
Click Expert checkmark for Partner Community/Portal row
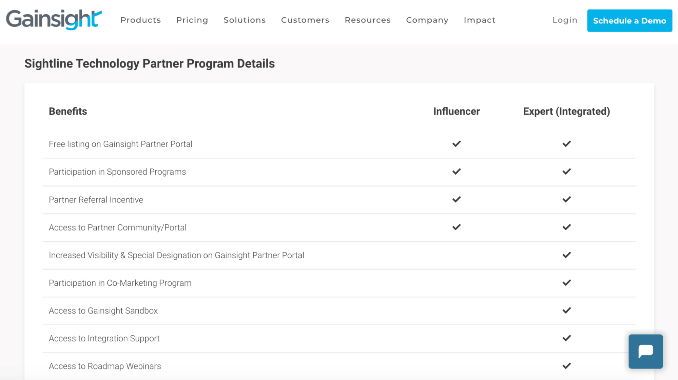tap(566, 227)
